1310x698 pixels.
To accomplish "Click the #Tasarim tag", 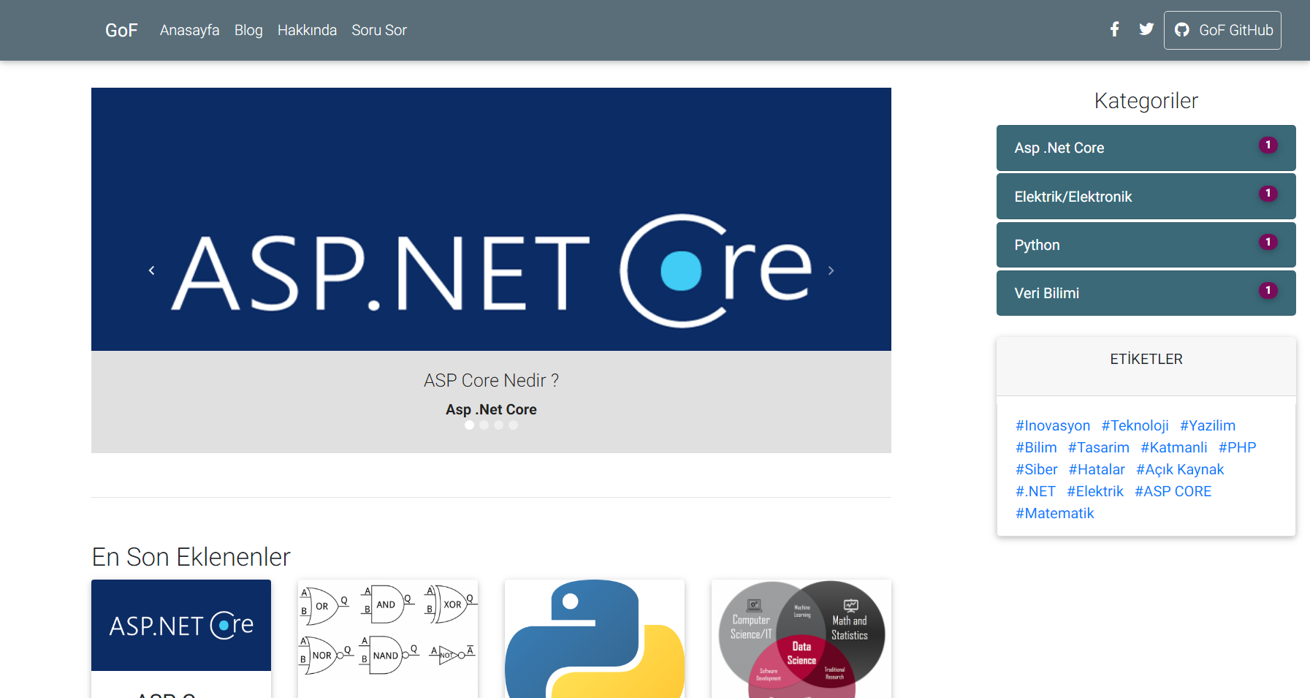I will tap(1099, 447).
